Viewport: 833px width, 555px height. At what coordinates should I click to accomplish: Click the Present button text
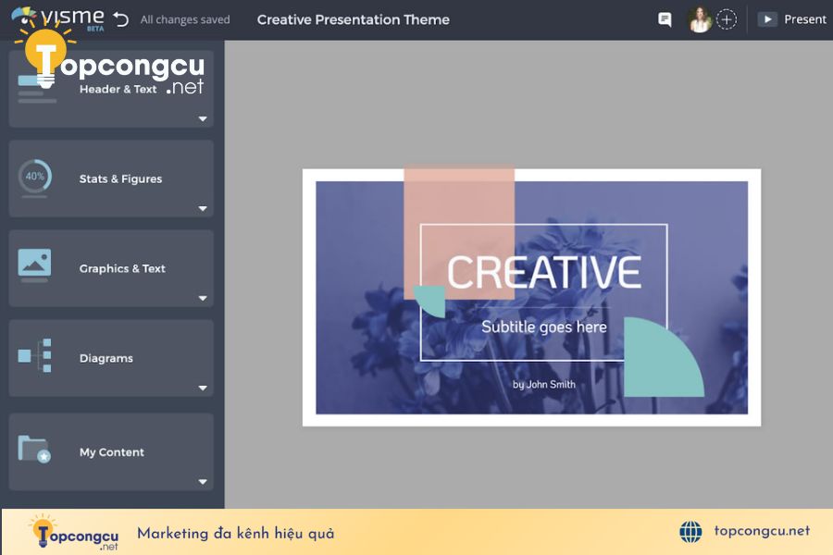[805, 19]
